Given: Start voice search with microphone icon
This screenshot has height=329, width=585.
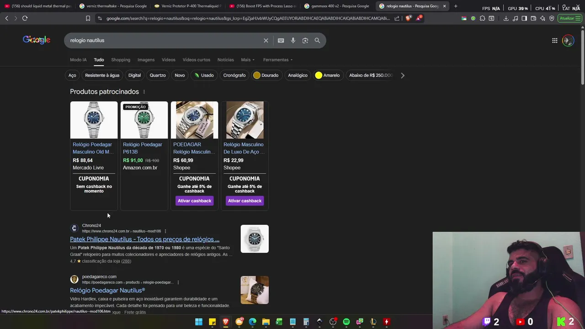Looking at the screenshot, I should click(x=293, y=40).
